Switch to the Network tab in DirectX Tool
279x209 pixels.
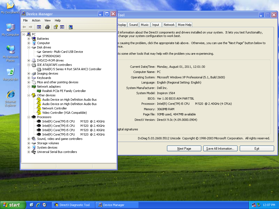(x=169, y=25)
